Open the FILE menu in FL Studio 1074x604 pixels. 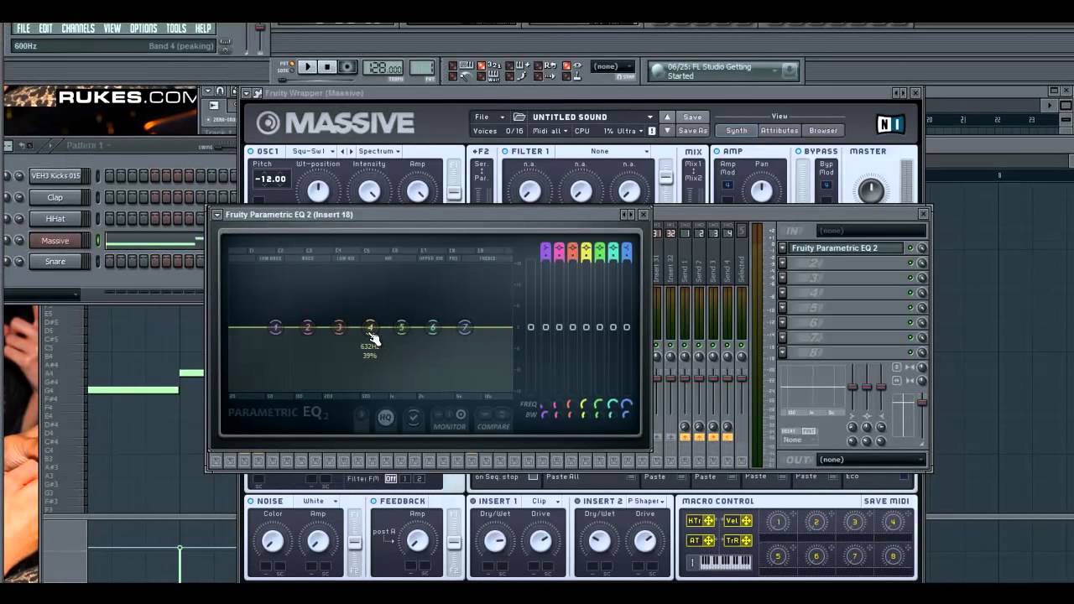pyautogui.click(x=23, y=29)
